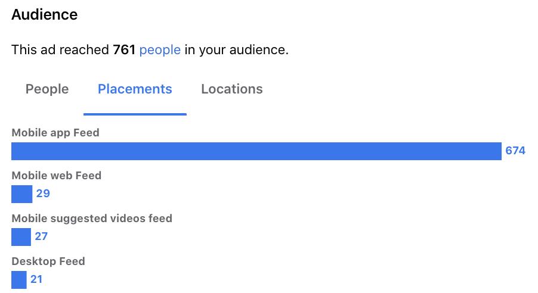Click the Mobile suggested videos feed bar
538x293 pixels.
21,237
